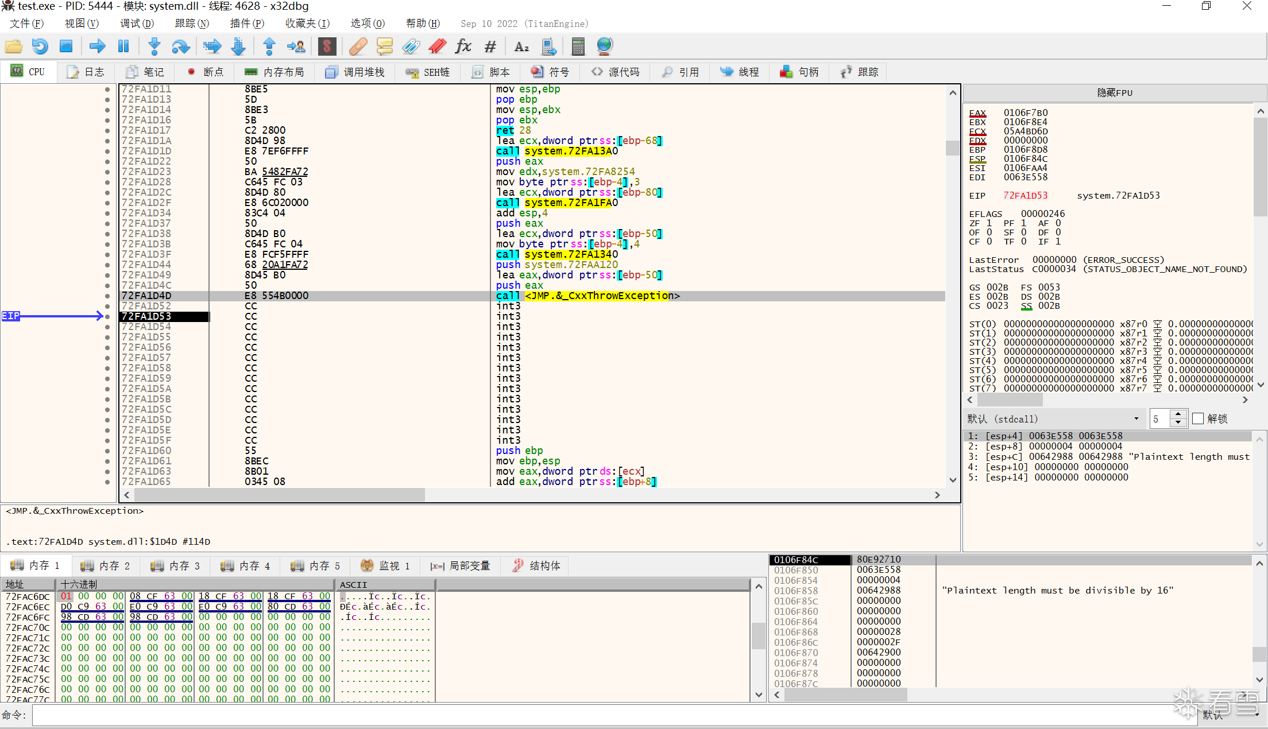This screenshot has width=1268, height=729.
Task: Switch to the 局部变量 tab
Action: coord(461,566)
